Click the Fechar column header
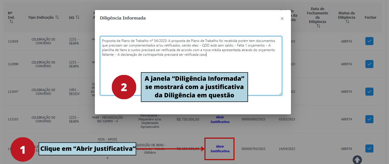The height and width of the screenshot is (164, 389). [370, 18]
